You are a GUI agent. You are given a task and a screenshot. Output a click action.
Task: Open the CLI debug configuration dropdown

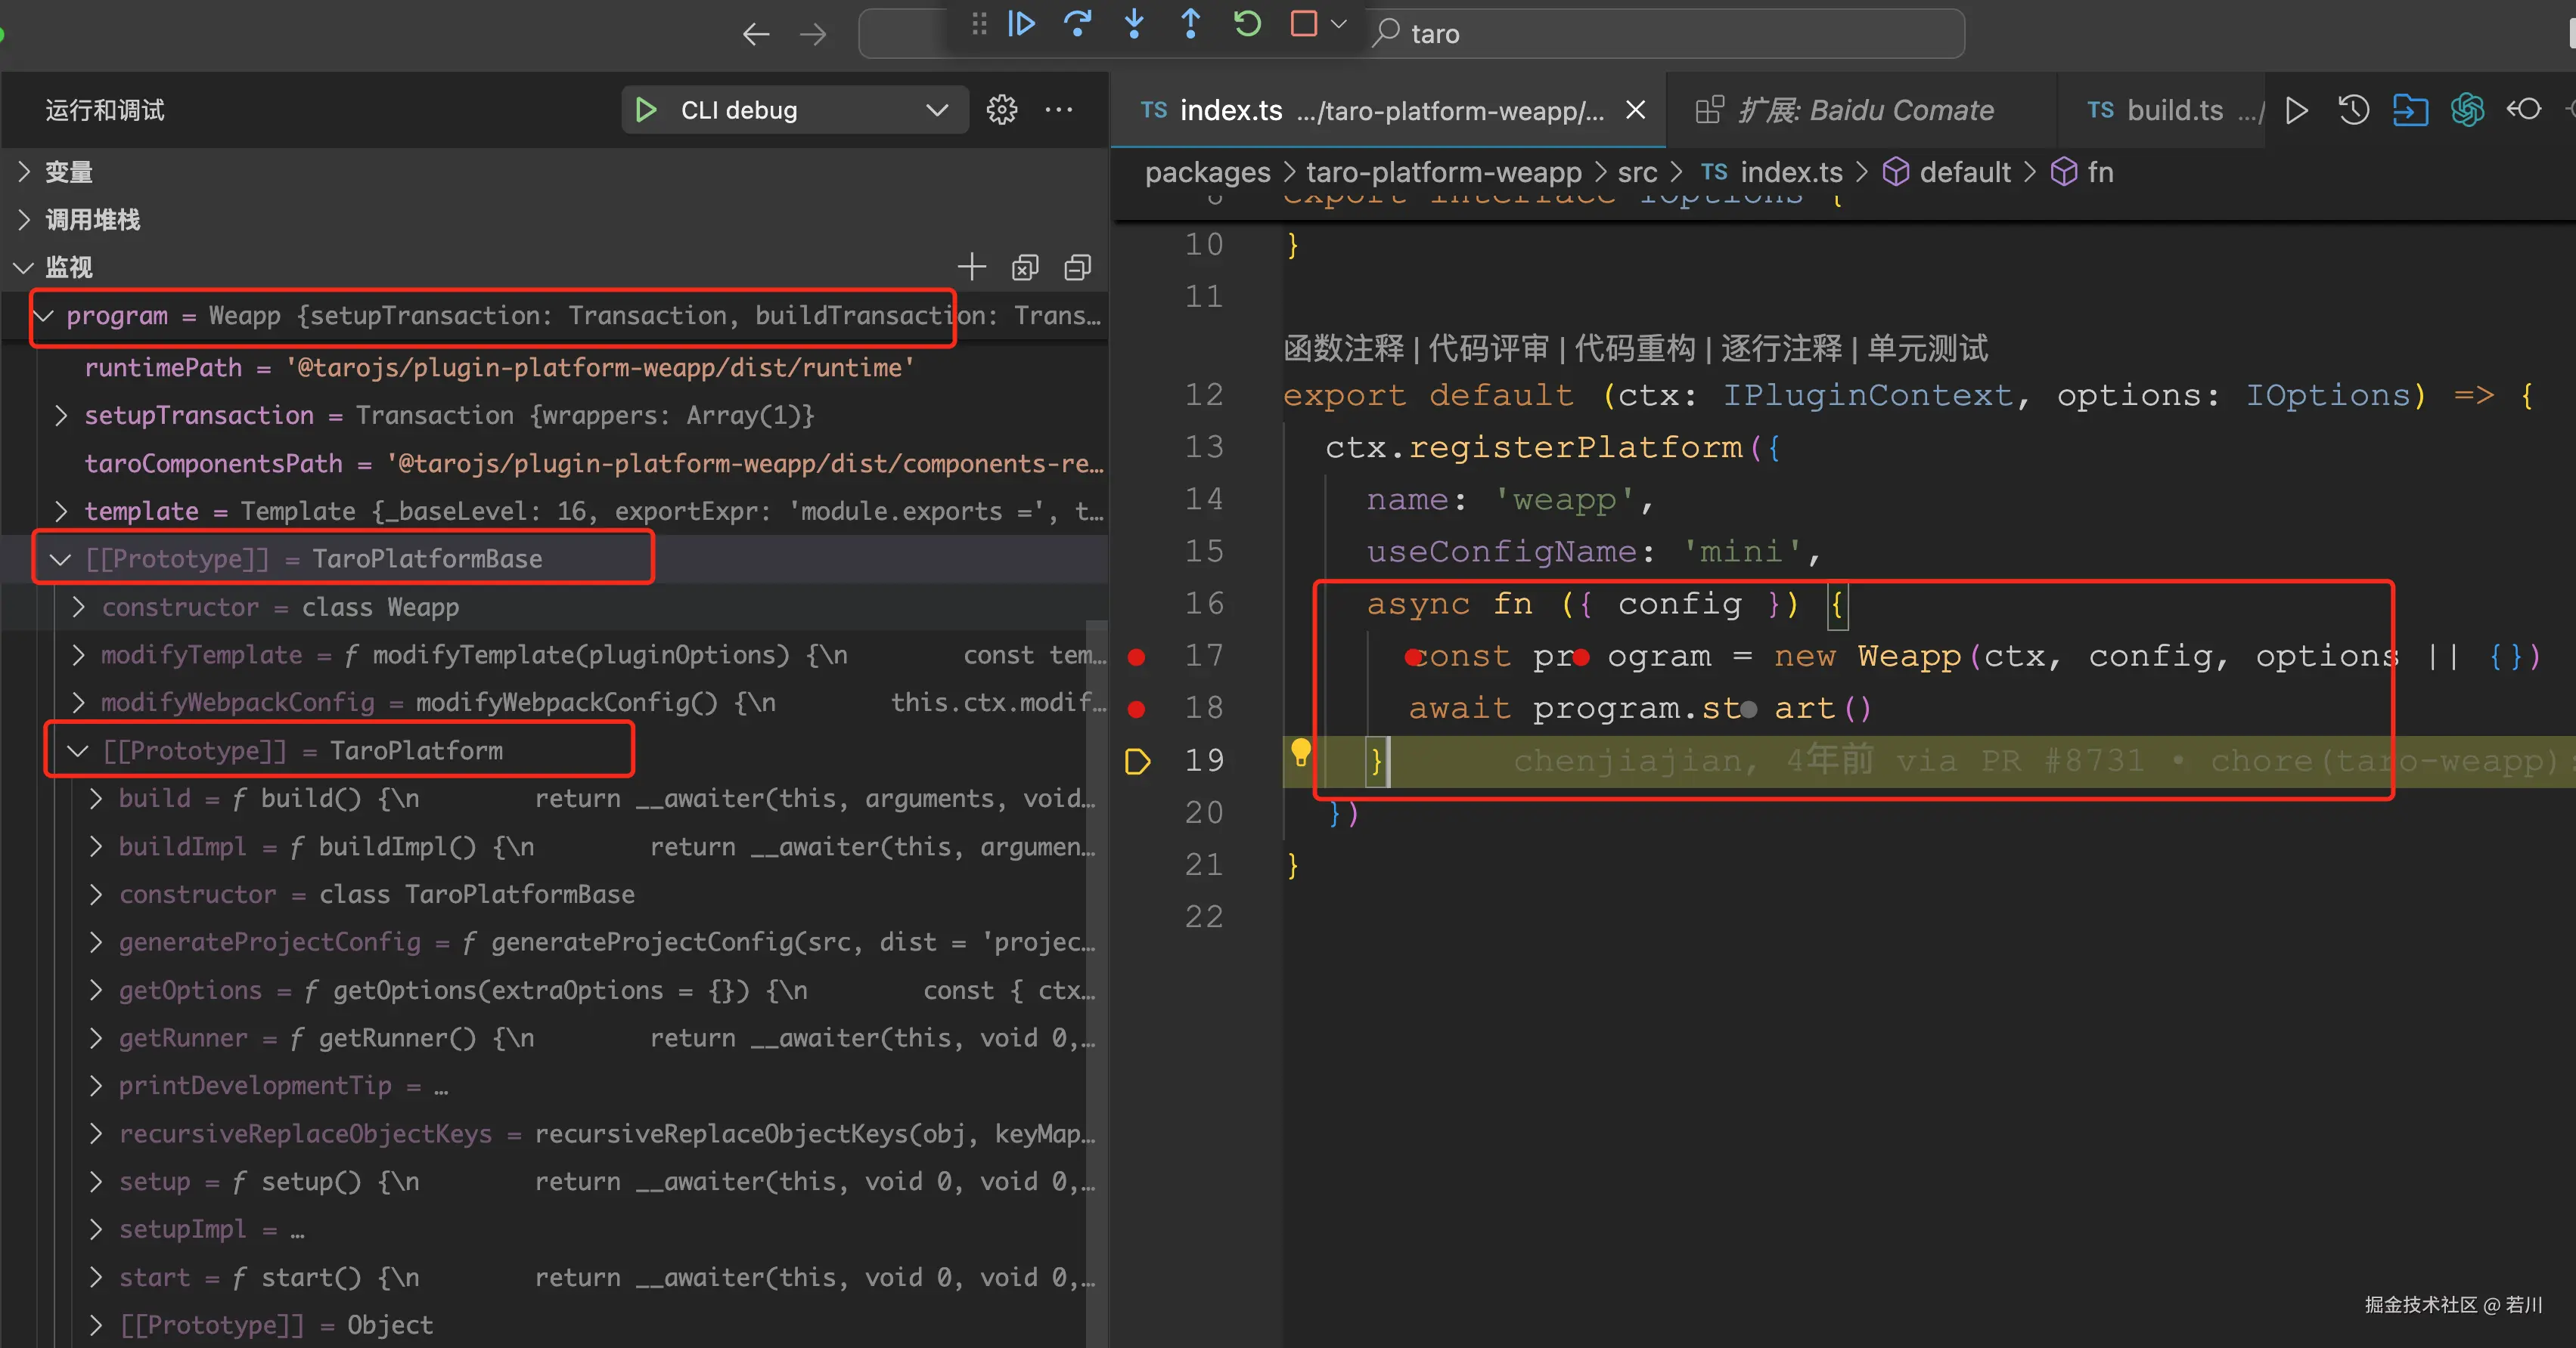click(x=936, y=110)
